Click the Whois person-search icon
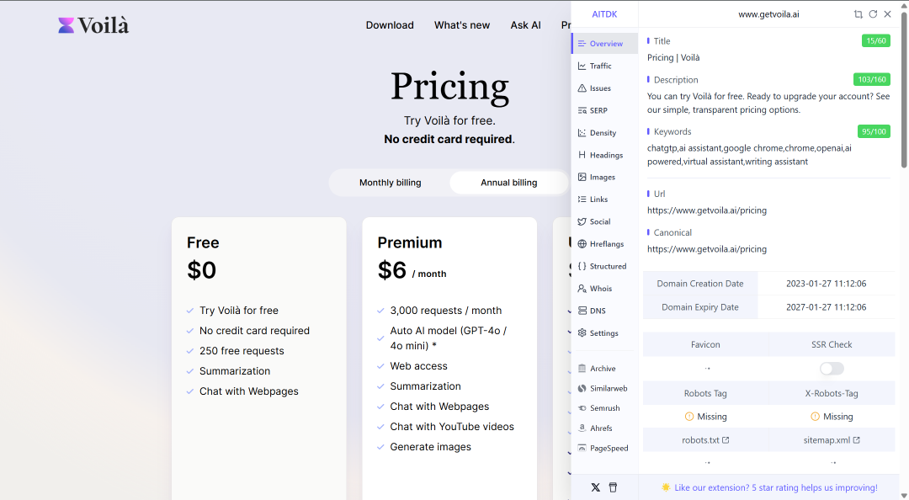909x500 pixels. pos(582,288)
